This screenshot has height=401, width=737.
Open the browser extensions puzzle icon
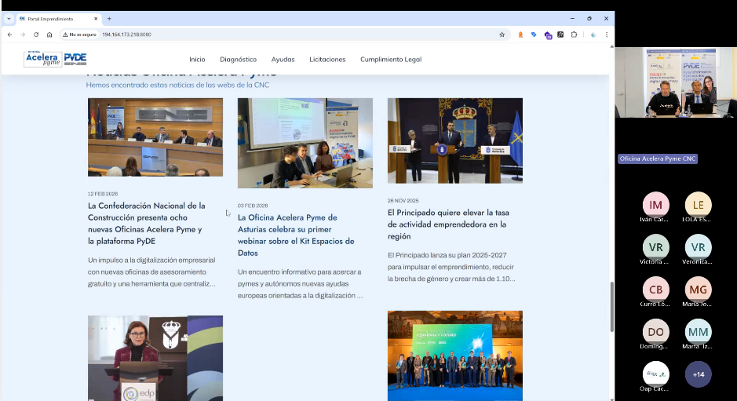click(574, 35)
